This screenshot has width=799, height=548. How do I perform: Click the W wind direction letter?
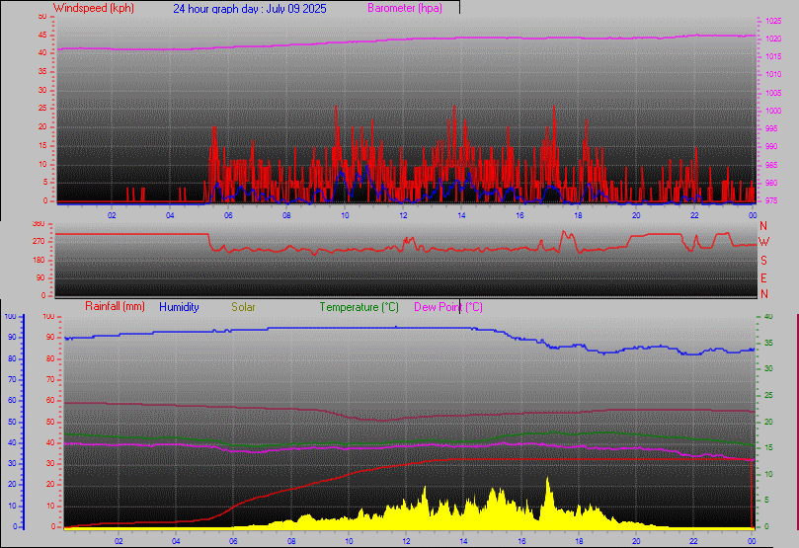pyautogui.click(x=763, y=242)
